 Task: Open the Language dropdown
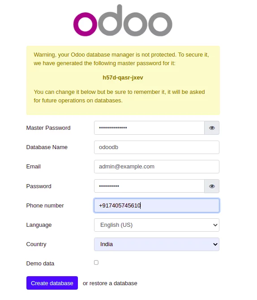click(157, 225)
